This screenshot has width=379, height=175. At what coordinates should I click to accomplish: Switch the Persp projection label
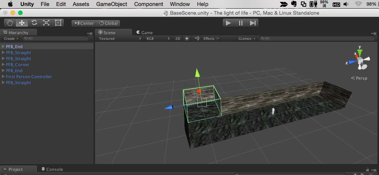pos(359,78)
